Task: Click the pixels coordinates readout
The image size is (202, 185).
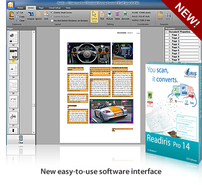Action: (141, 12)
